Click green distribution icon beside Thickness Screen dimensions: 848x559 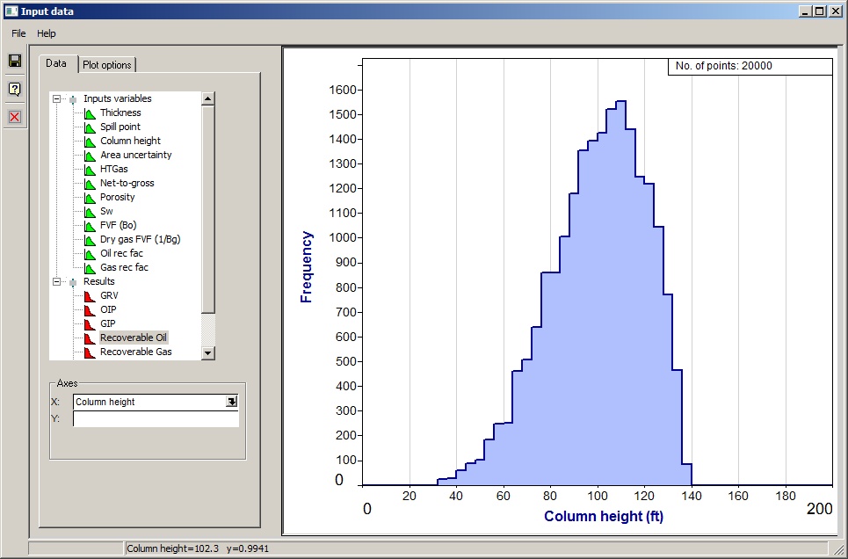tap(90, 113)
